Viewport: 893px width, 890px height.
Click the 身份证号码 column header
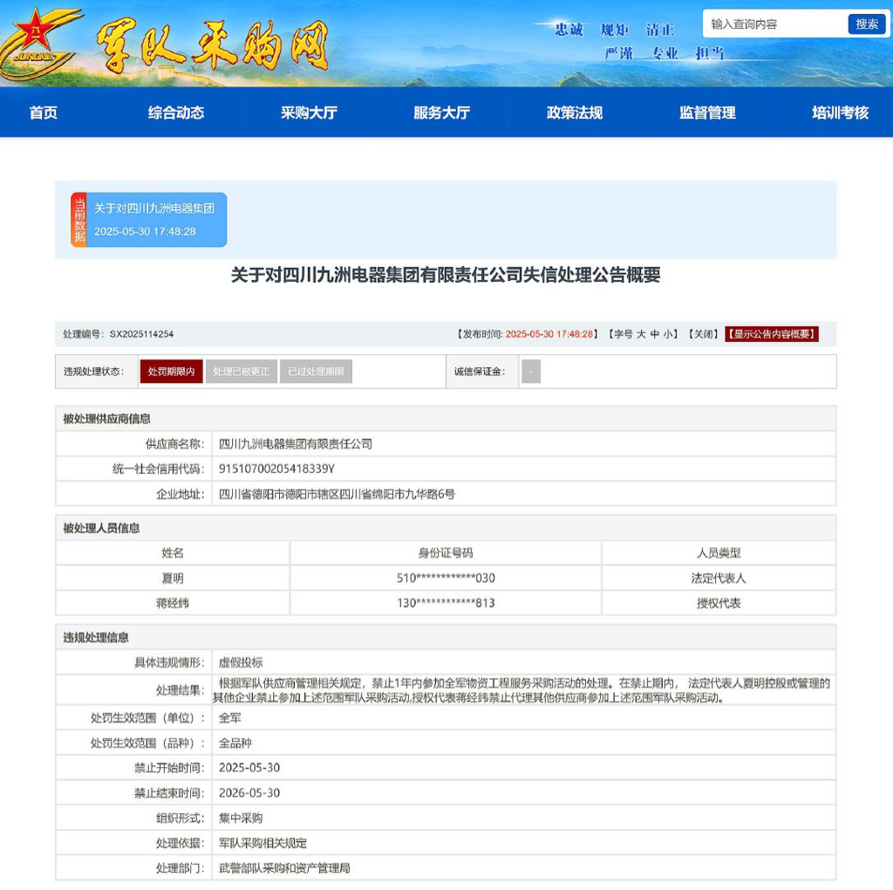click(446, 553)
